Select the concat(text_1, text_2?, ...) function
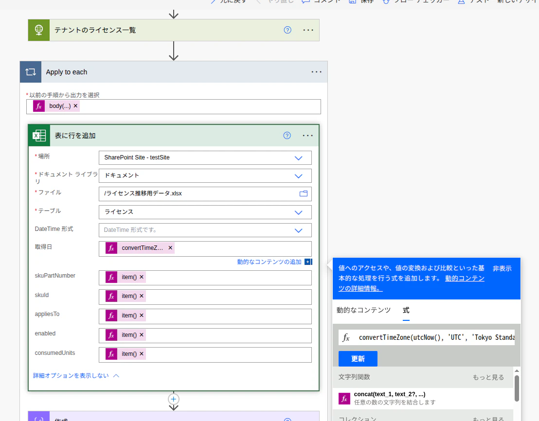This screenshot has width=539, height=421. click(423, 398)
